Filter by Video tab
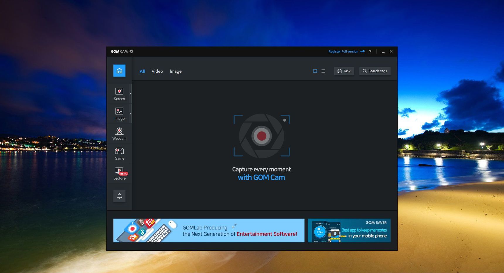Screen dimensions: 504x273 click(x=157, y=71)
